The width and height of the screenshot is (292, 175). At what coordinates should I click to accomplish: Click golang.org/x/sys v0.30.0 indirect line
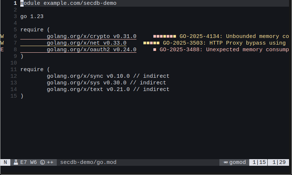(106, 83)
